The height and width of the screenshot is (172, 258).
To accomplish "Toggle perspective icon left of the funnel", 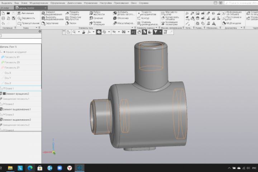I will pyautogui.click(x=150, y=32).
